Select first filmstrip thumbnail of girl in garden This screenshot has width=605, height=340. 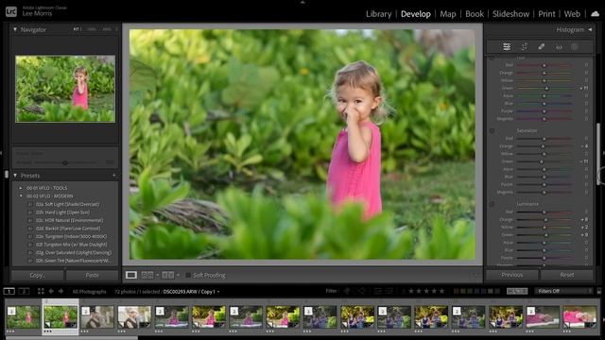point(23,317)
